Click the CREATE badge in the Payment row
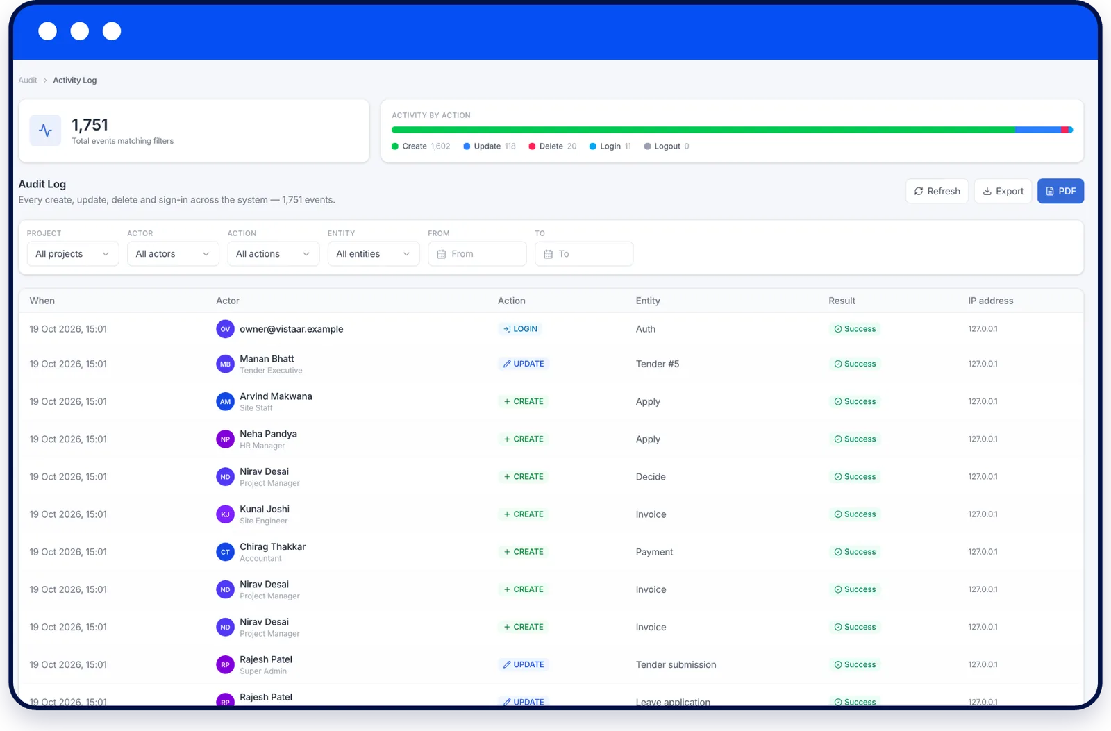The width and height of the screenshot is (1111, 731). coord(524,552)
